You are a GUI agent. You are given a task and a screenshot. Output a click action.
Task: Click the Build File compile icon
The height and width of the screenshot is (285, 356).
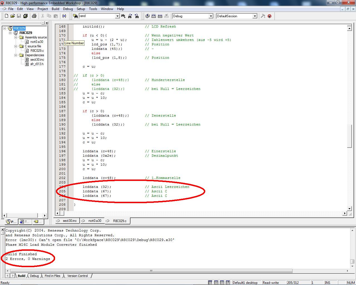(x=147, y=16)
